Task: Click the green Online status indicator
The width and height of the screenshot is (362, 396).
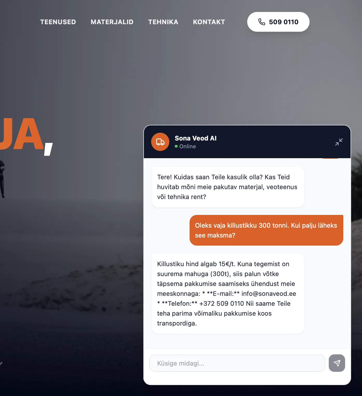Action: tap(176, 146)
